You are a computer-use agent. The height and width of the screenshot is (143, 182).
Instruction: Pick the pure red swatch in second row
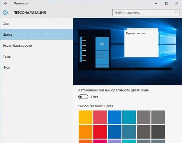coord(100,132)
